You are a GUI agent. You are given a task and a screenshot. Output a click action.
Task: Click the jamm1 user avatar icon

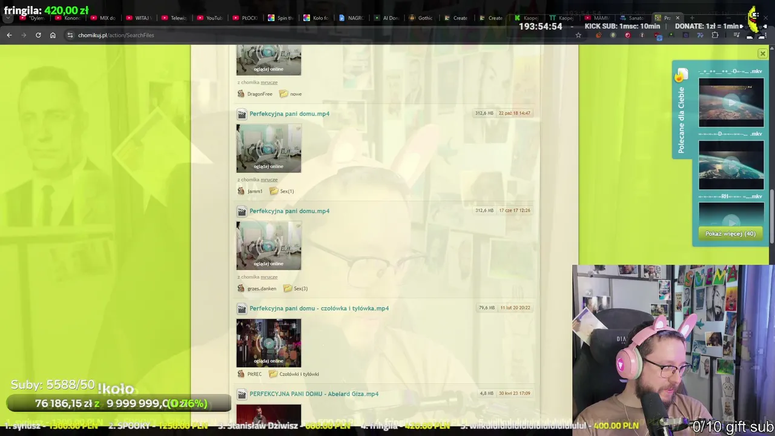(x=241, y=191)
